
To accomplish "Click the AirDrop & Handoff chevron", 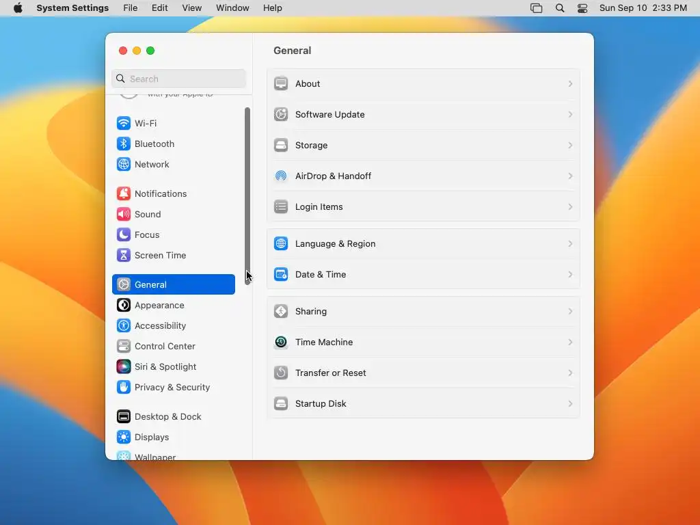I will tap(570, 176).
